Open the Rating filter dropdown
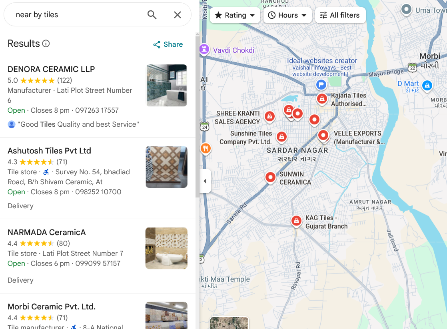This screenshot has height=329, width=447. pos(235,15)
